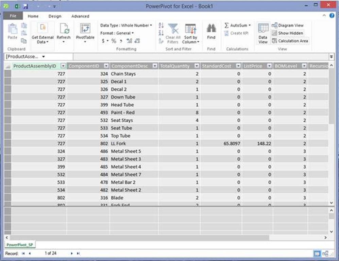Open Data Type Whole Number dropdown
The width and height of the screenshot is (339, 261).
[x=126, y=25]
